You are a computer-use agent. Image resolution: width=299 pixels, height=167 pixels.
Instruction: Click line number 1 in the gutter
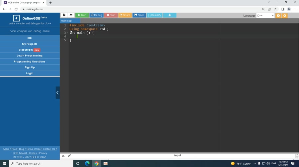coord(65,25)
